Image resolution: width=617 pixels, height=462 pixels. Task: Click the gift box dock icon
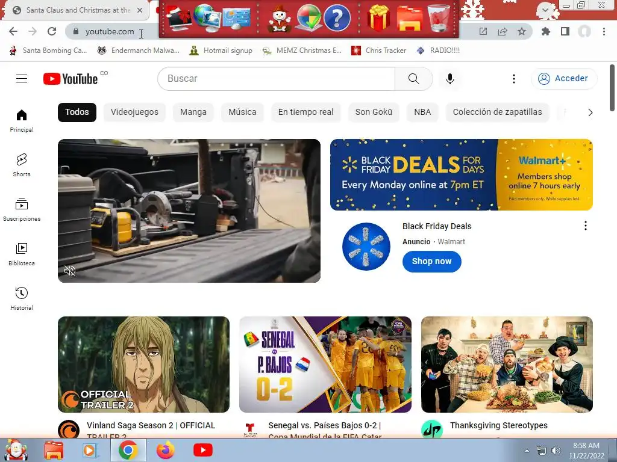378,17
